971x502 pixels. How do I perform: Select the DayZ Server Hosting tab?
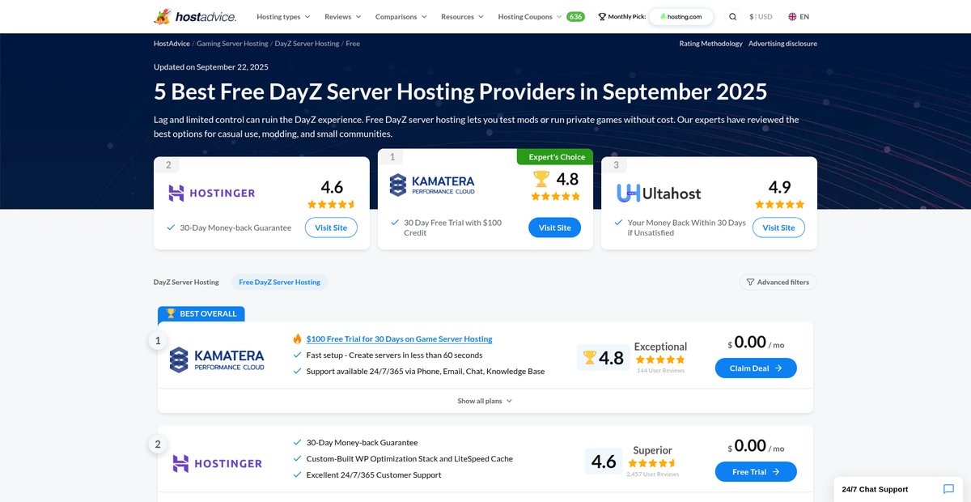[186, 282]
